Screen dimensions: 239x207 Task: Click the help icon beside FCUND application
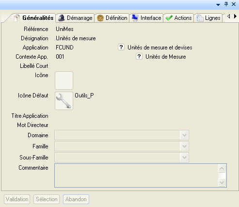click(x=121, y=47)
